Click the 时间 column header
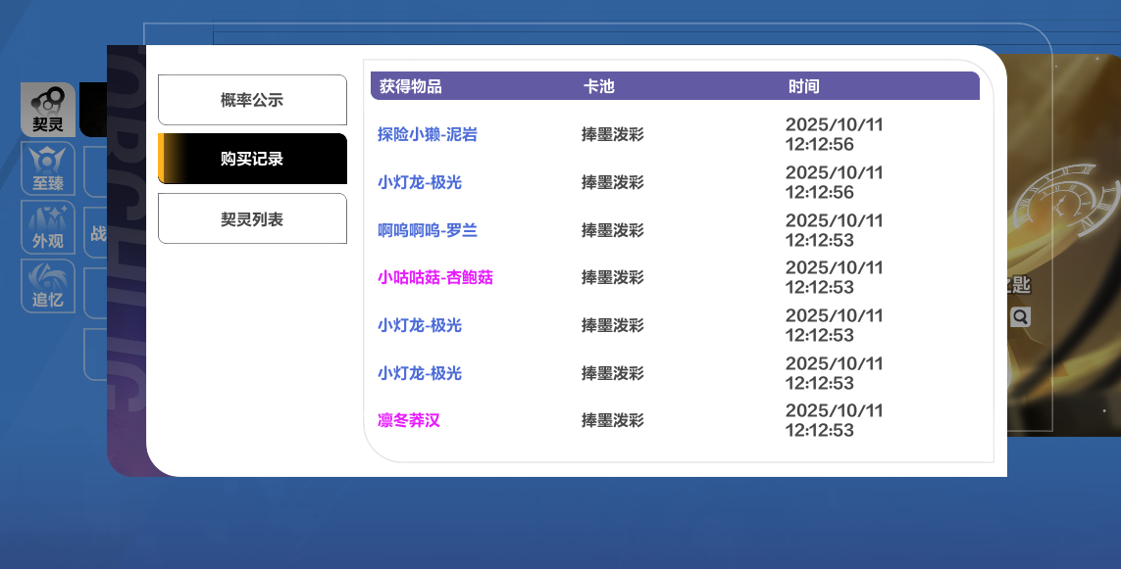 [803, 87]
